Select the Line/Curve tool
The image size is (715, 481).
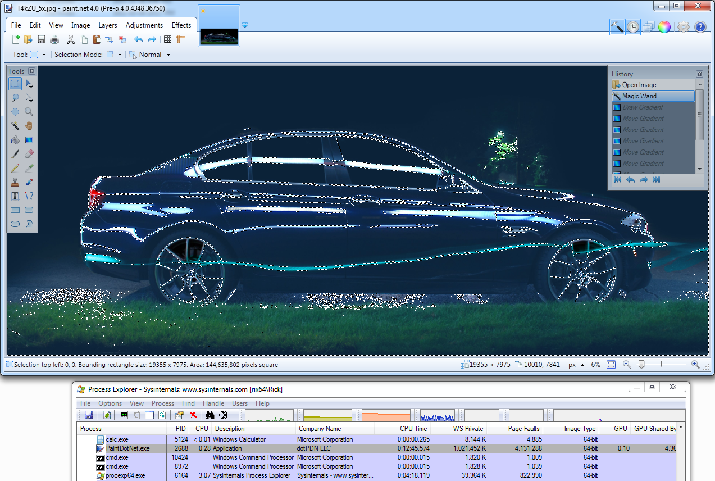29,196
